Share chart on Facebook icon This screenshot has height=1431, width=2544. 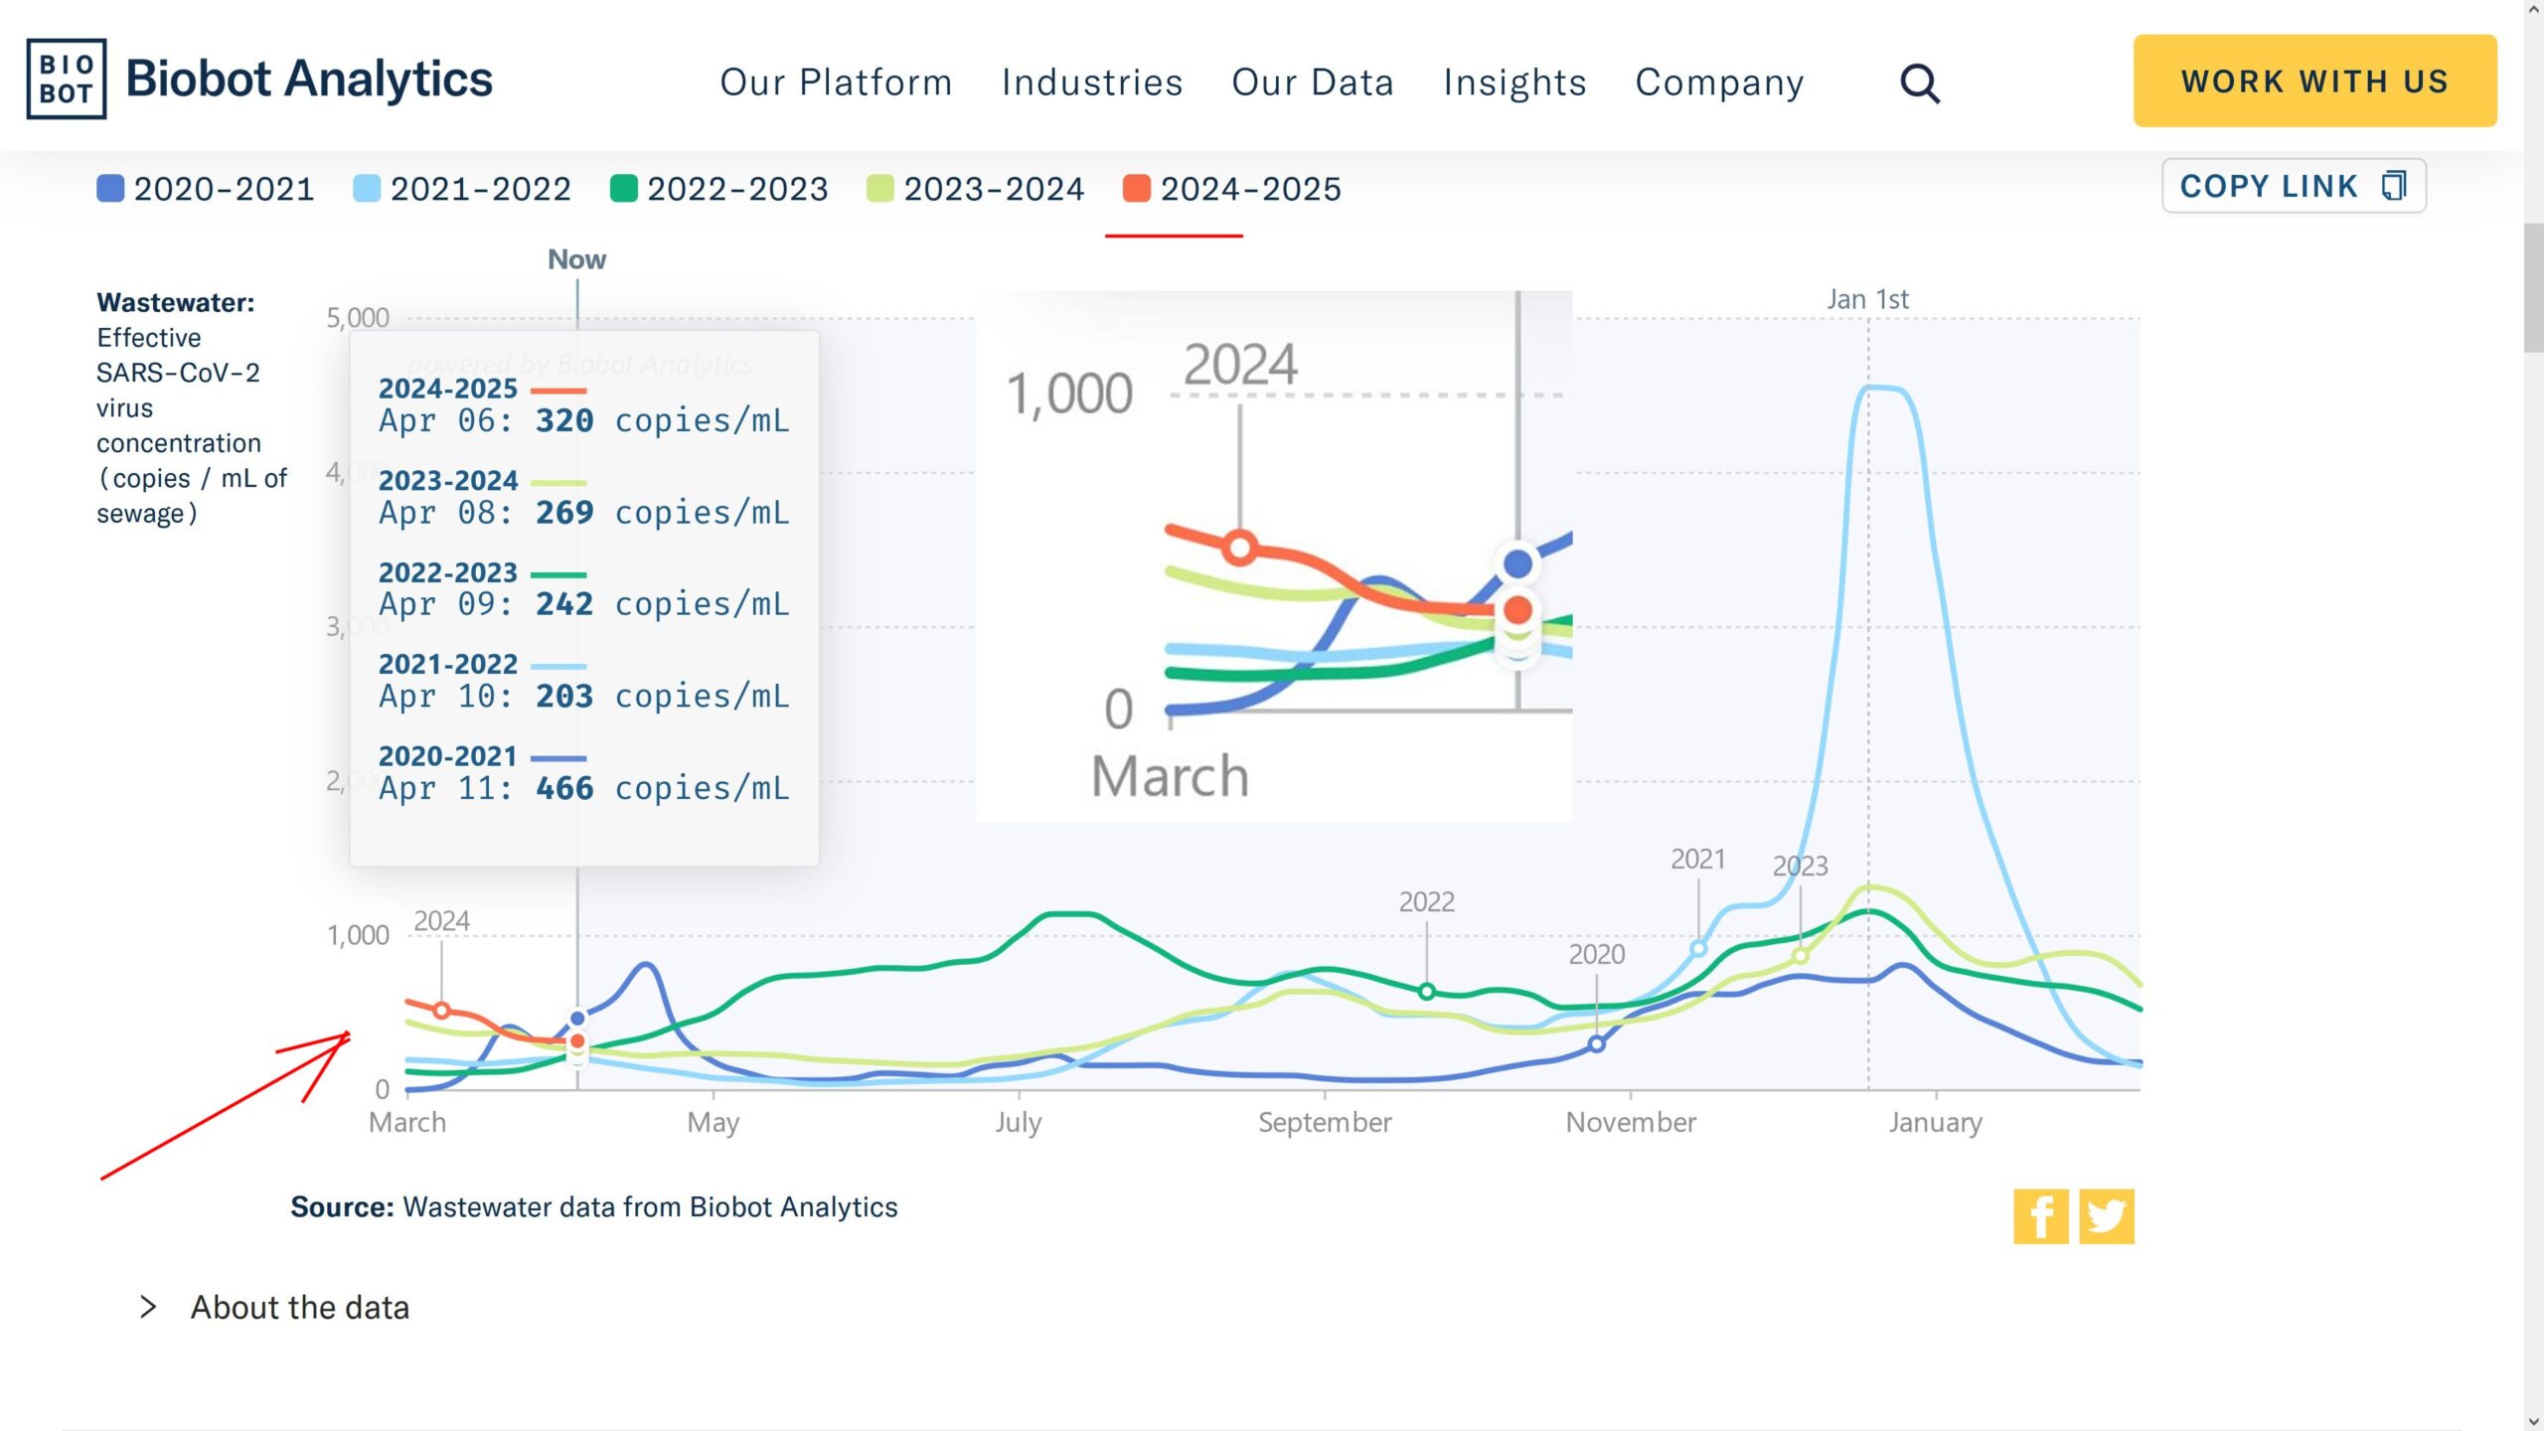click(2040, 1216)
